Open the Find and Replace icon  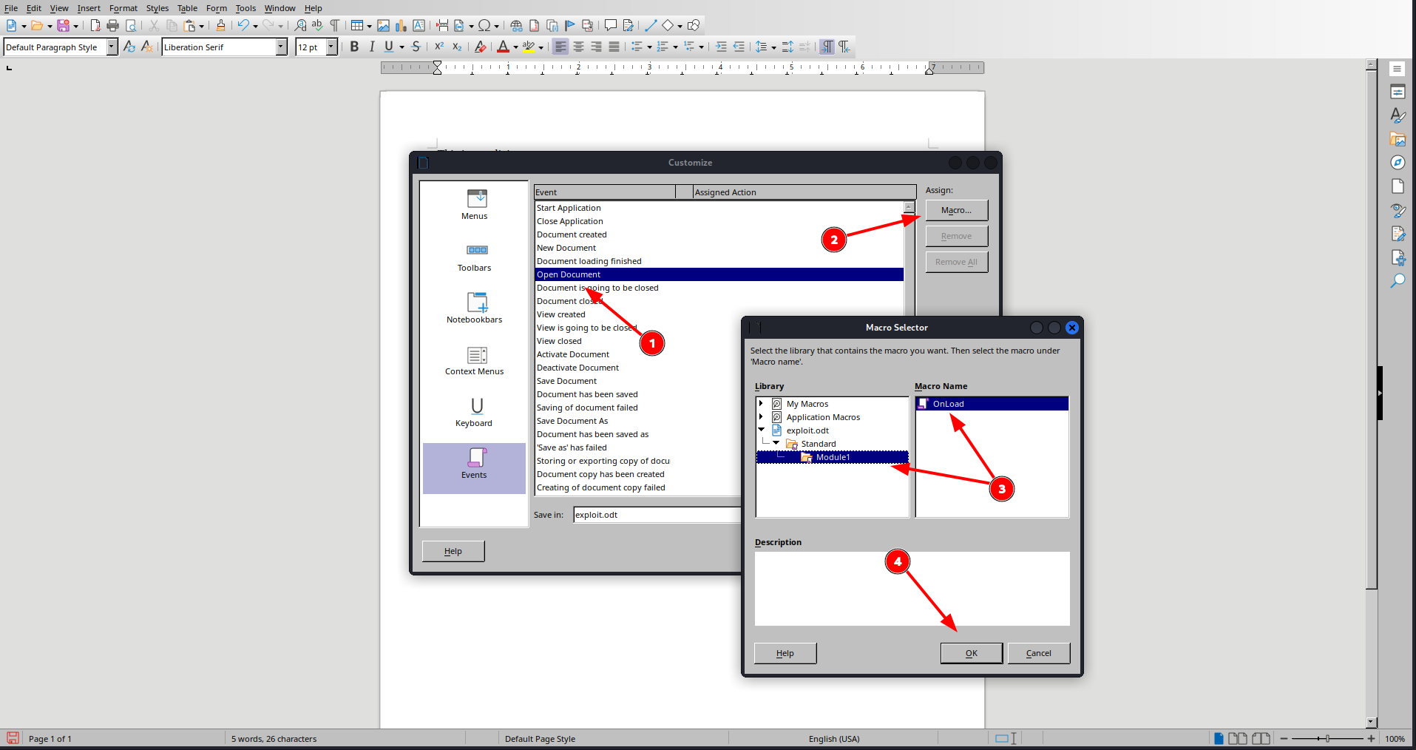pos(300,25)
